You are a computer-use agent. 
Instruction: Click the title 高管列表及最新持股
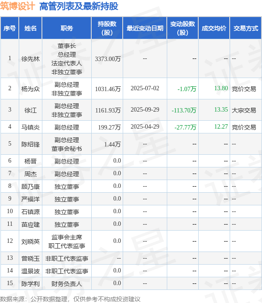pyautogui.click(x=79, y=6)
